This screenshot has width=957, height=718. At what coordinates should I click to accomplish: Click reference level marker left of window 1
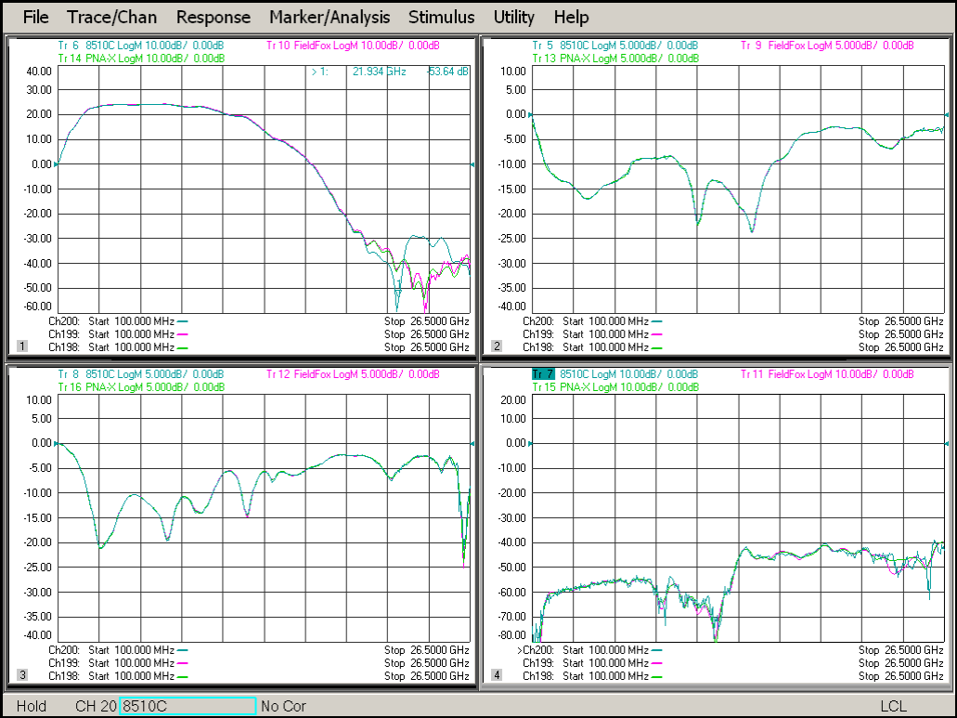coord(56,164)
